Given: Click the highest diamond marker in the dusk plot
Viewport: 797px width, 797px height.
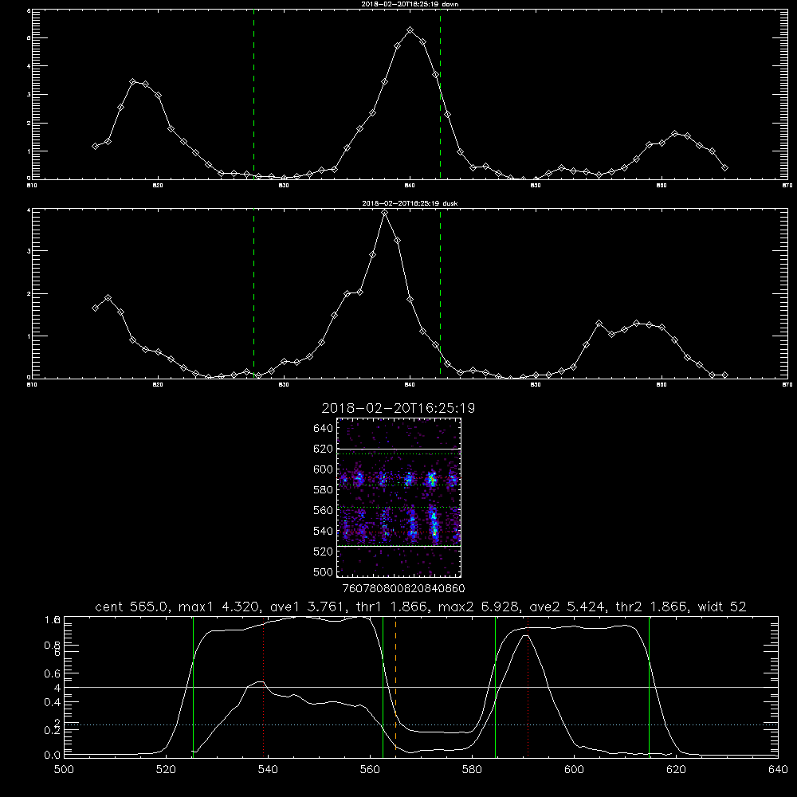Looking at the screenshot, I should (385, 213).
